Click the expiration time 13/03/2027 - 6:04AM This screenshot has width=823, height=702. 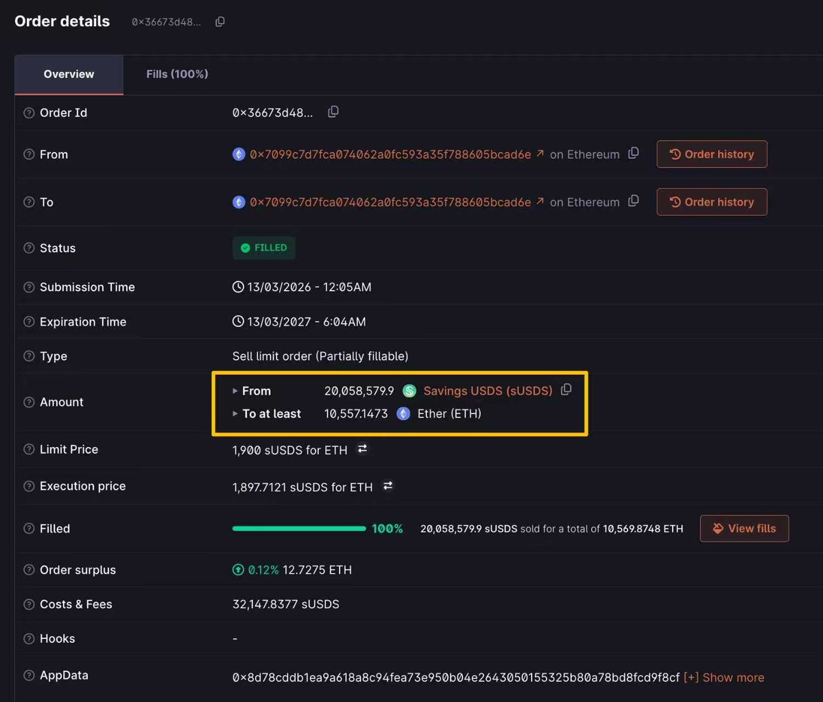(x=299, y=322)
